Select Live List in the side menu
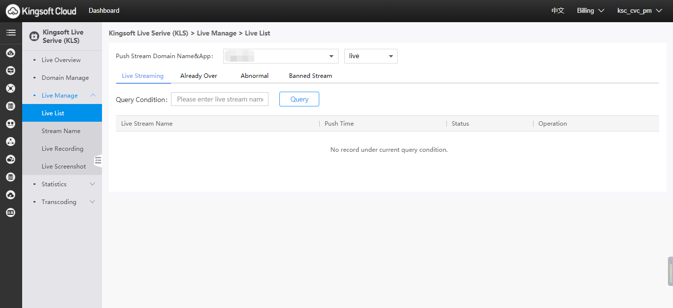Image resolution: width=673 pixels, height=308 pixels. 62,113
